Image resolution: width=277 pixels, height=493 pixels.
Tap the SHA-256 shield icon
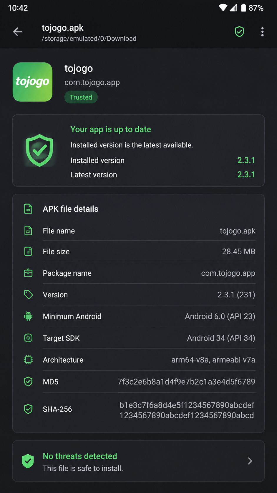coord(28,409)
